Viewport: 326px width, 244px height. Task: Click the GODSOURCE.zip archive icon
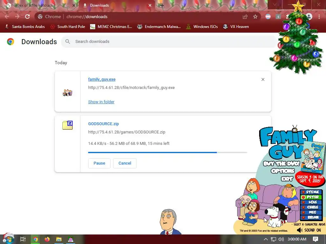[x=67, y=125]
